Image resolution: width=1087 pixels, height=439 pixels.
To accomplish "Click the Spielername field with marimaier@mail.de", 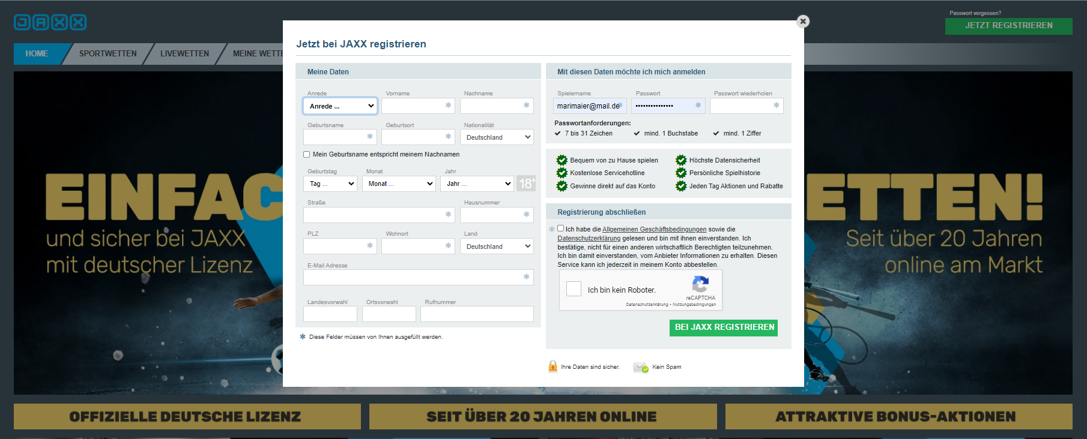I will [x=590, y=106].
